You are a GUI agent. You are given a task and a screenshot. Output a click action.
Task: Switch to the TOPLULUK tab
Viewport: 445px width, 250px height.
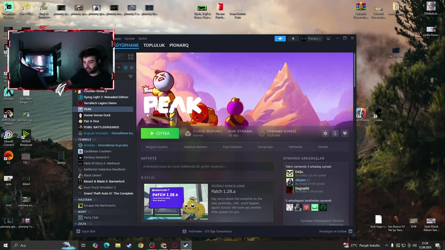click(x=154, y=45)
